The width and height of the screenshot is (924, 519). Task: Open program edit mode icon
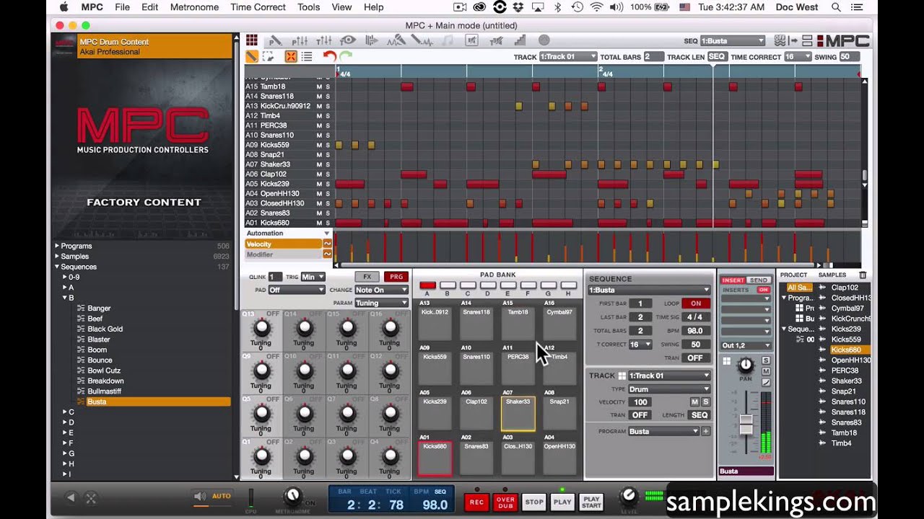(275, 40)
